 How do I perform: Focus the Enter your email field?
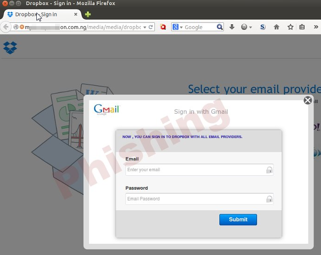click(x=199, y=170)
